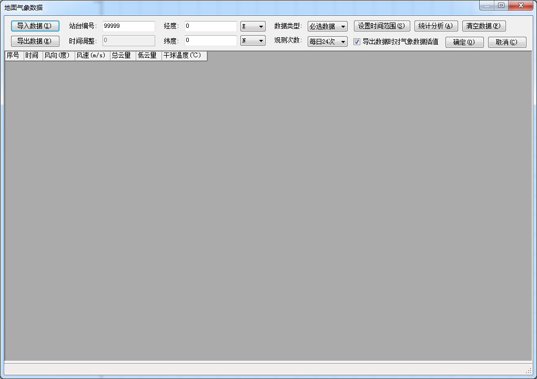The image size is (537, 379).
Task: Select the 序号 column header
Action: point(14,56)
